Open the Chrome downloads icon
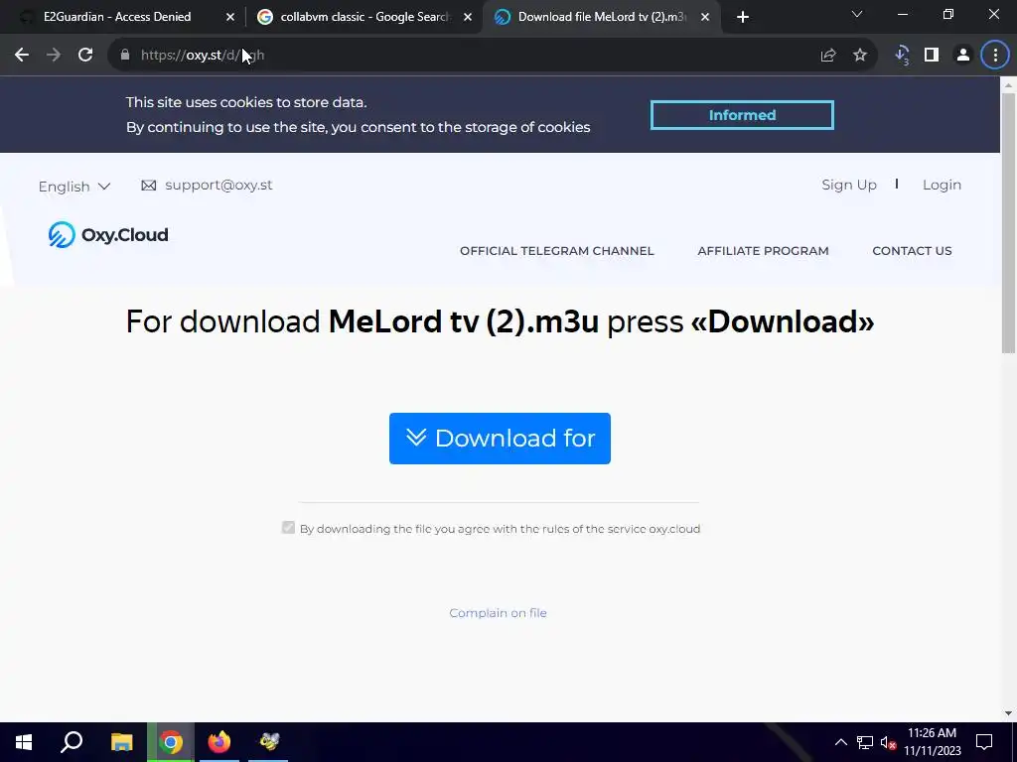 (x=902, y=56)
